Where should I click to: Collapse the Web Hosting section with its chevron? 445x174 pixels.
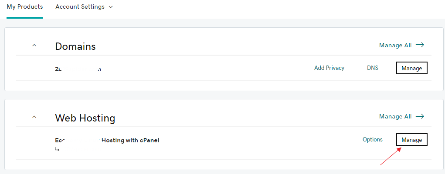click(x=34, y=117)
